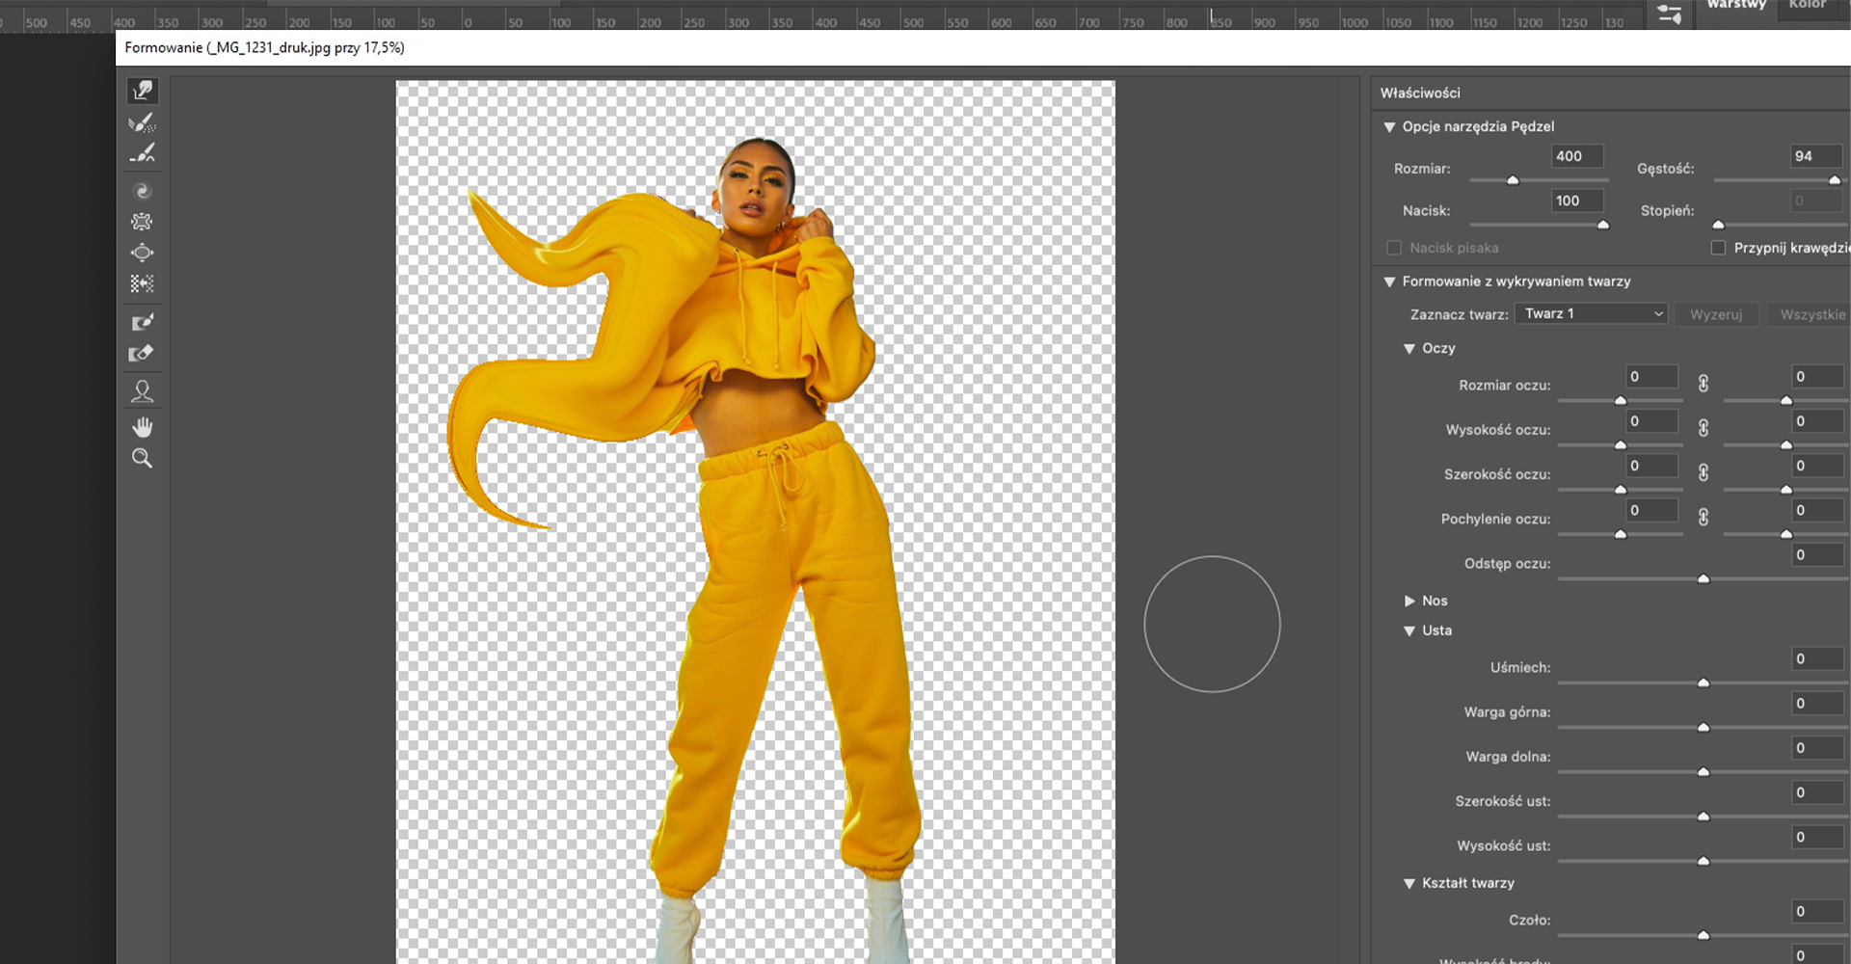Click the Wszystkie button

[x=1811, y=315]
